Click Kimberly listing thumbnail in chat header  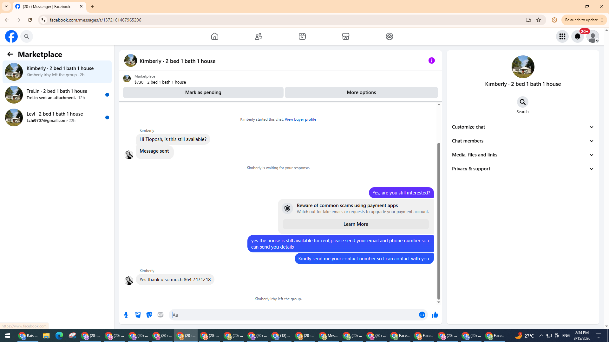131,60
